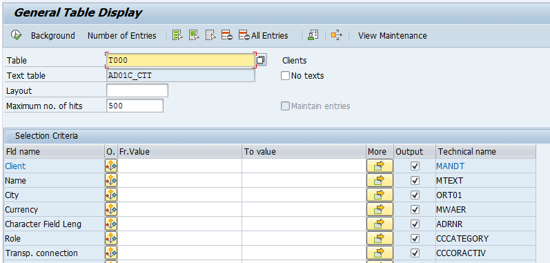The width and height of the screenshot is (550, 263).
Task: Click the select fields icon before All Entries
Action: 227,35
